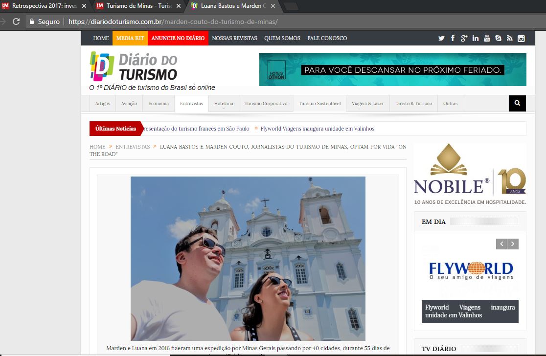Click the black search magnifier button
546x356 pixels.
coord(517,103)
